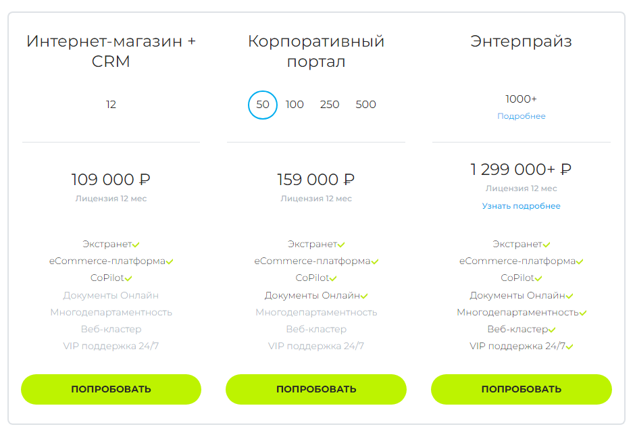Click checkmark next to Веб-кластер in Энтерпрайз
The width and height of the screenshot is (635, 435).
point(552,330)
